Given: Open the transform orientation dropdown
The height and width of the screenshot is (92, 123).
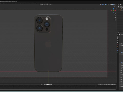Looking at the screenshot, I should (42, 5).
